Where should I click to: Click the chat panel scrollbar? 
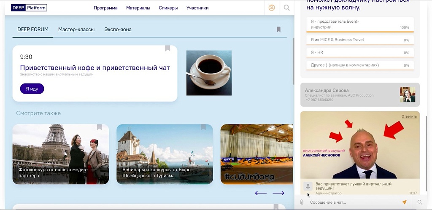coord(426,153)
